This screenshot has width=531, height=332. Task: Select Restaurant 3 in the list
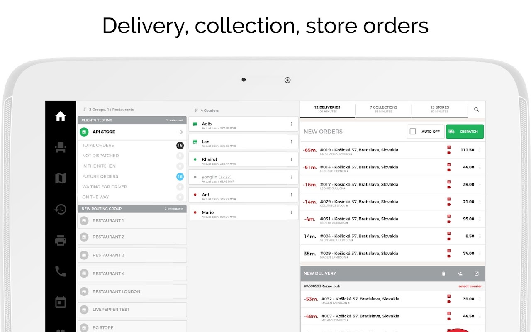click(x=132, y=255)
